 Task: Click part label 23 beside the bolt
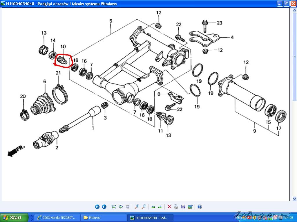point(220,23)
